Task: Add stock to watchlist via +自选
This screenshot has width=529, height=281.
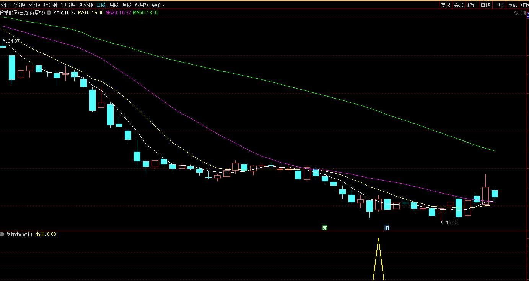Action: click(524, 5)
